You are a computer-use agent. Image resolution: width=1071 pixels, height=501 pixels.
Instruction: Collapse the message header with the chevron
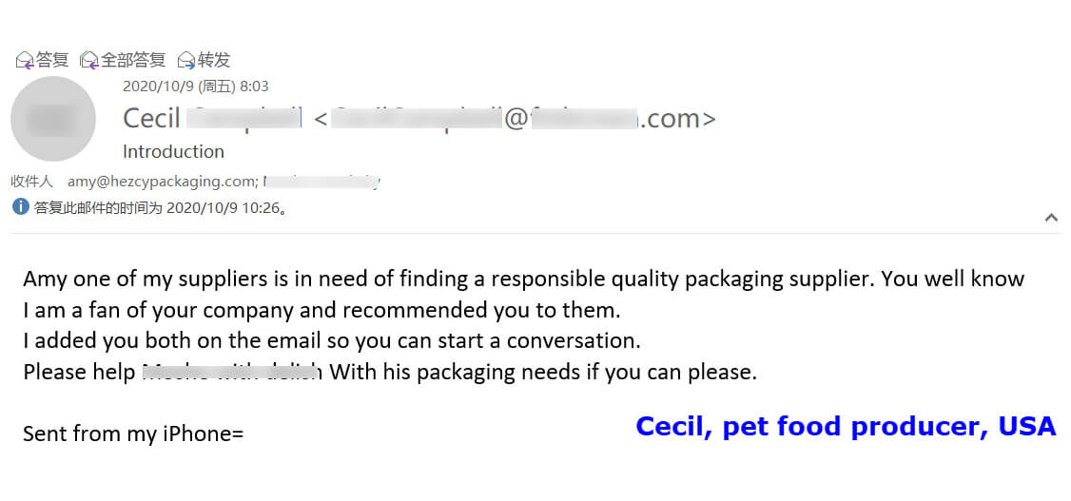pos(1051,218)
